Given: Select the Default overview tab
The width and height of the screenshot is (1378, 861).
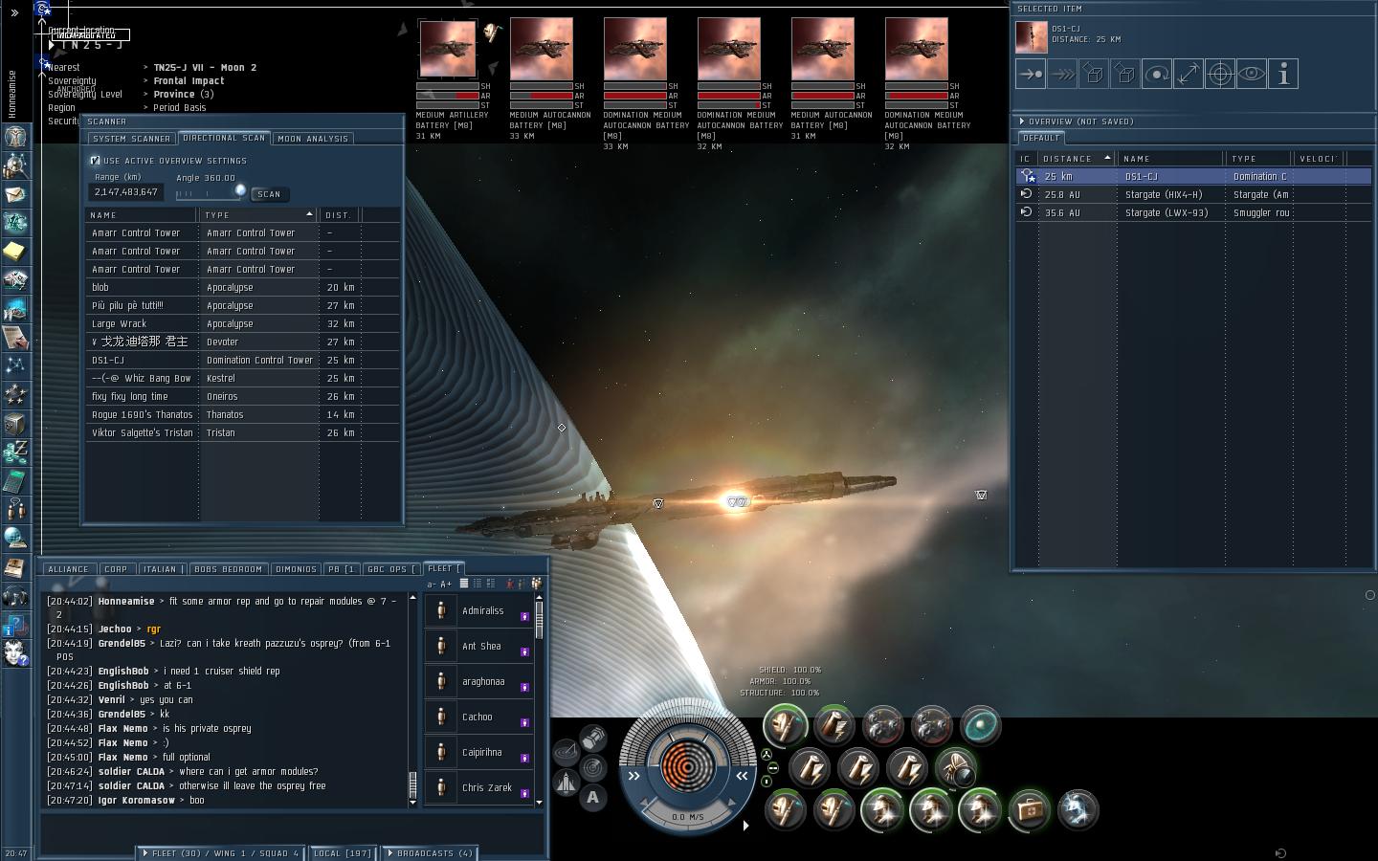Looking at the screenshot, I should [x=1041, y=138].
